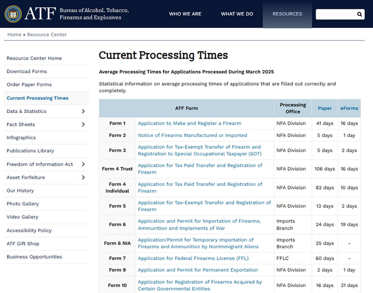The height and width of the screenshot is (293, 373).
Task: Open Asset Forfeiture sidebar link
Action: (26, 177)
